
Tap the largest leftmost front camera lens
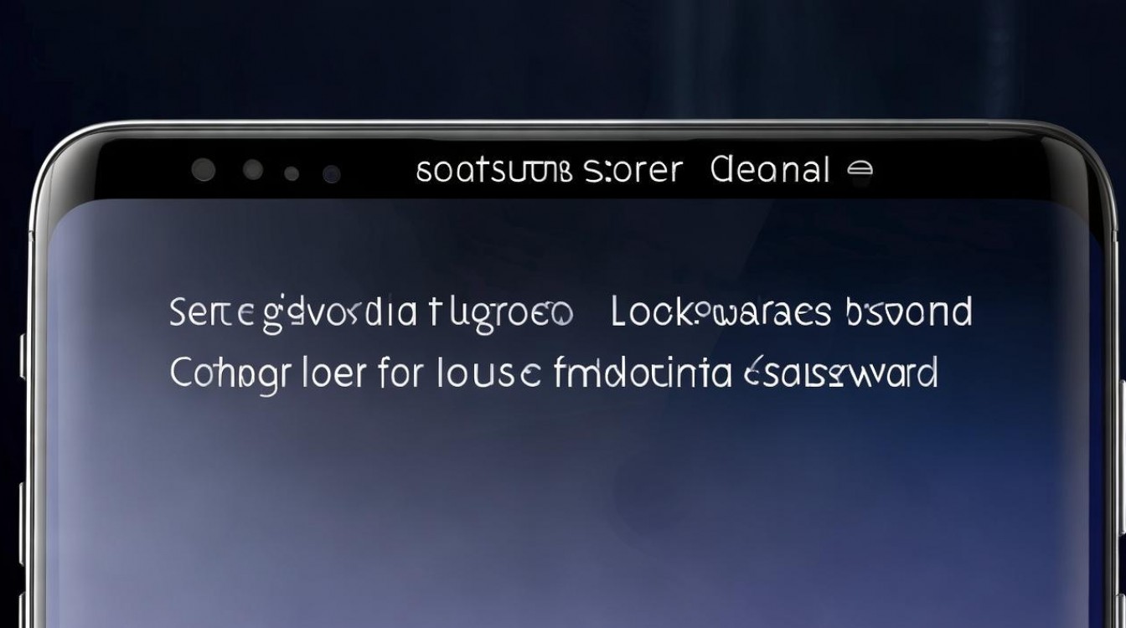click(203, 170)
